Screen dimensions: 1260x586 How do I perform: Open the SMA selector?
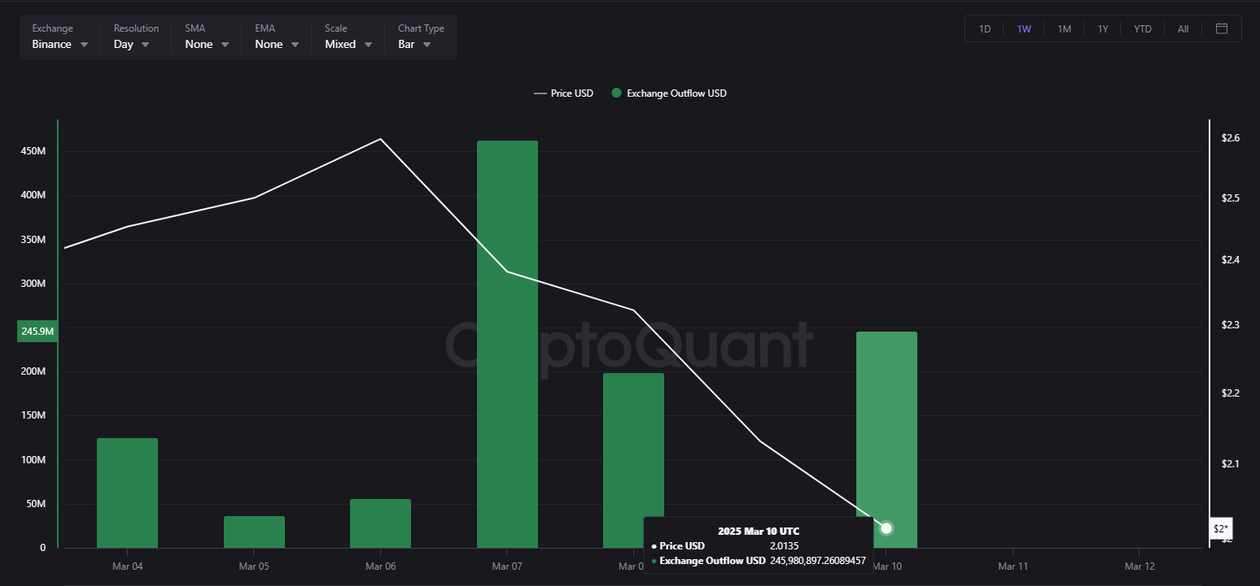pyautogui.click(x=205, y=44)
